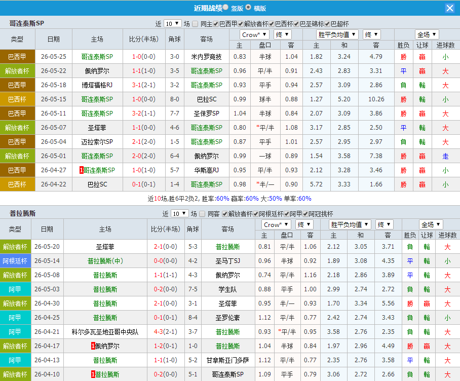Screen dimensions: 460x381
Task: Click red card badge beside 哥连泰斯SP on 26-04-27
Action: tap(82, 170)
